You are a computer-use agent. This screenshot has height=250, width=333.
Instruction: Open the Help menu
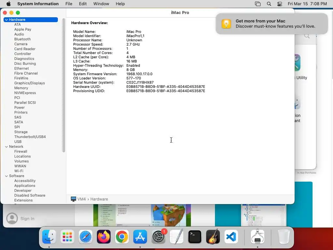[120, 4]
